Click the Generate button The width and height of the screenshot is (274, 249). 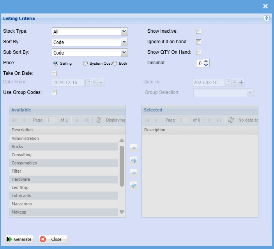(19, 239)
